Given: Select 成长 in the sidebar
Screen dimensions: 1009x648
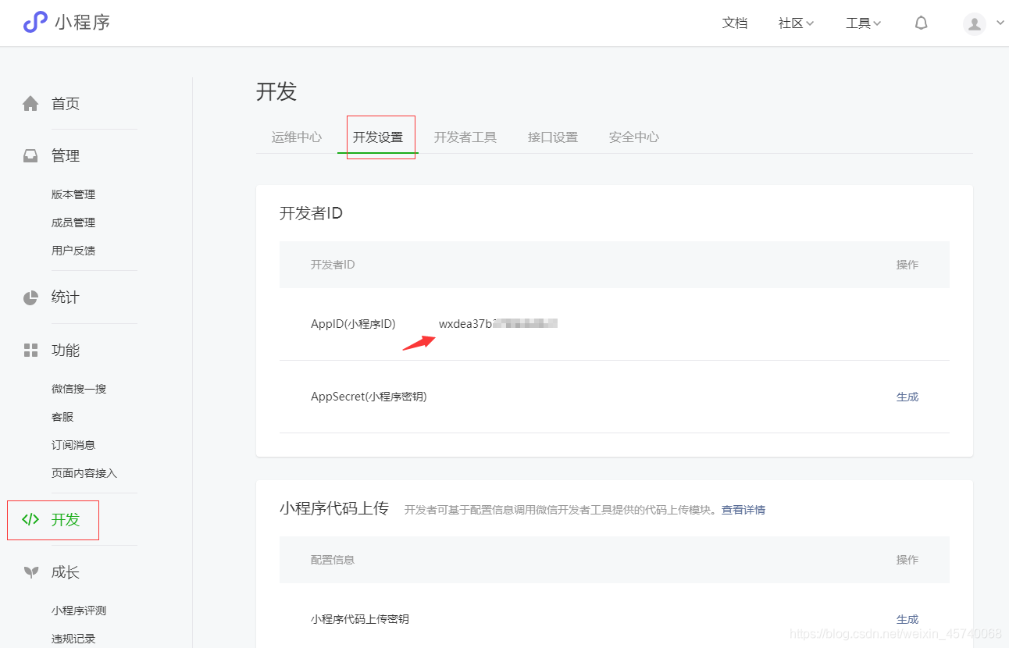Looking at the screenshot, I should (x=66, y=572).
